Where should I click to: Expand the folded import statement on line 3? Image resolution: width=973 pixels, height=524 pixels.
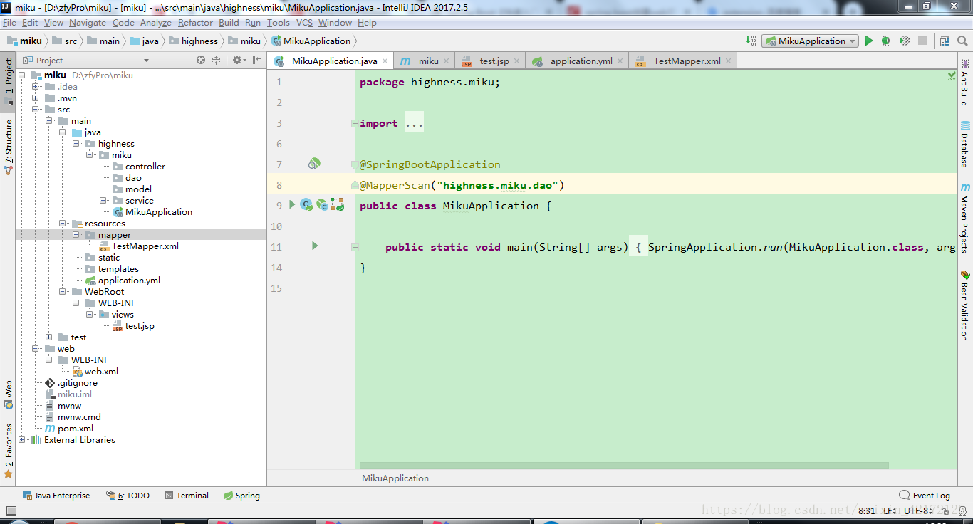(354, 123)
